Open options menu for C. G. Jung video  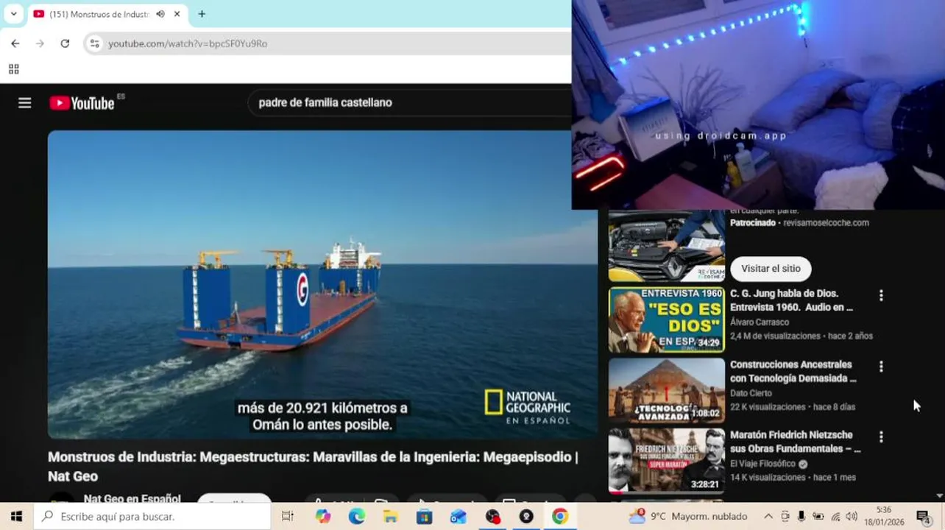pos(881,295)
